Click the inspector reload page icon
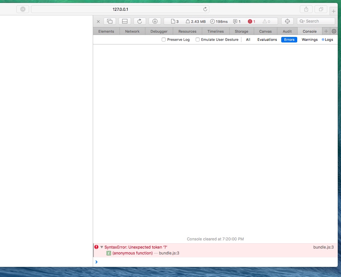 [x=140, y=21]
